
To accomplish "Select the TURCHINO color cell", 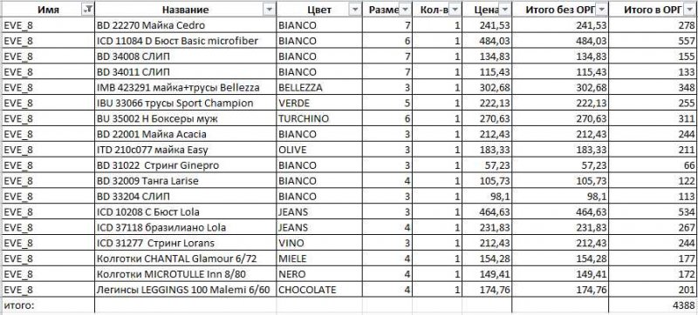I will (x=319, y=118).
